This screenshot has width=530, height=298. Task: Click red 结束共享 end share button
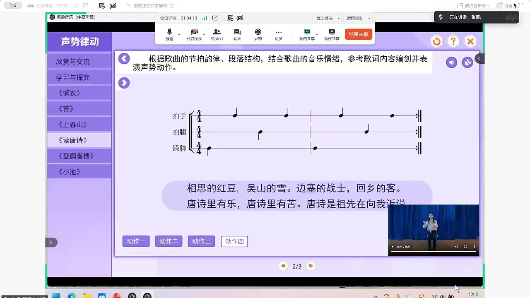pos(359,34)
